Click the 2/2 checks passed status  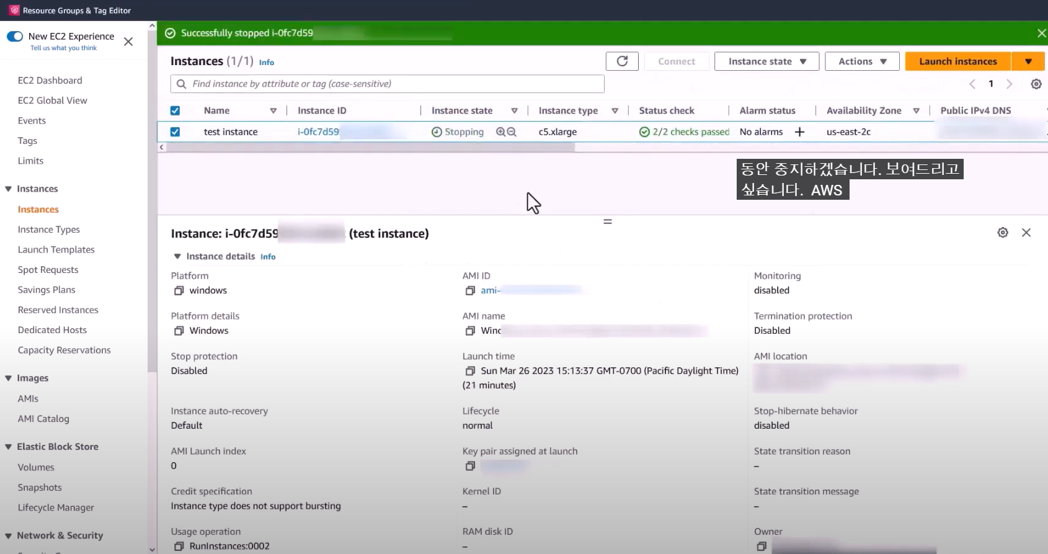point(685,132)
